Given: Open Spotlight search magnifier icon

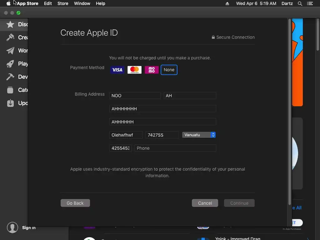Looking at the screenshot, I should [x=300, y=3].
